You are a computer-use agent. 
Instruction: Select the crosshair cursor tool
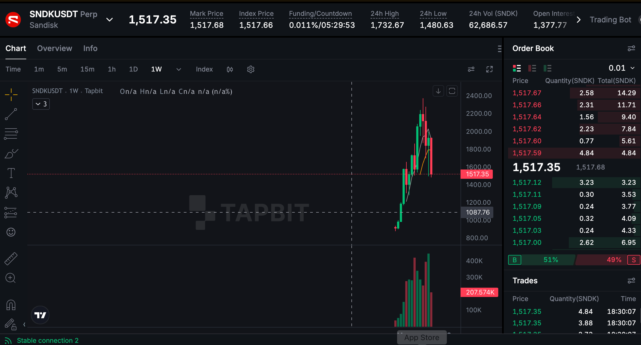coord(11,95)
